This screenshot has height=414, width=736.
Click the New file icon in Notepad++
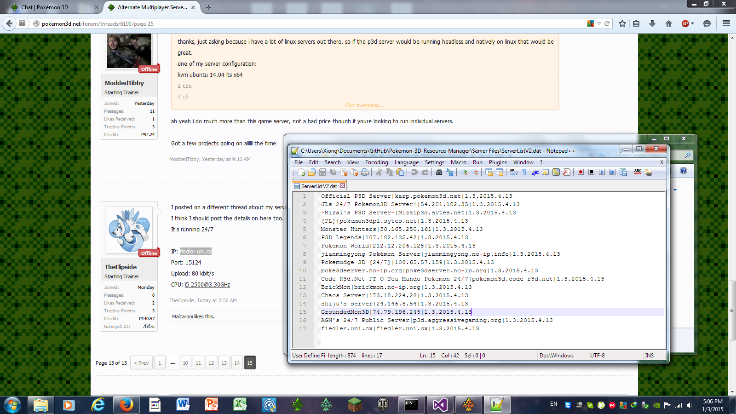(302, 172)
